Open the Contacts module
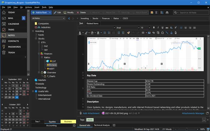The height and width of the screenshot is (131, 210). [x=13, y=41]
